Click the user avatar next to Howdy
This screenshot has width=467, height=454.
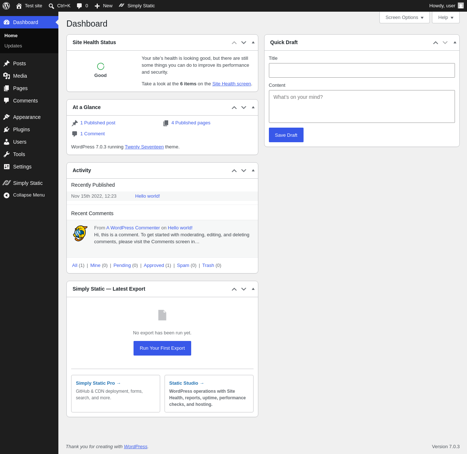point(461,5)
